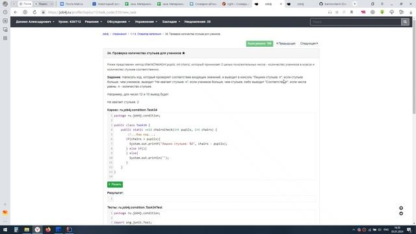Switch to the GitHub tab

[333, 4]
